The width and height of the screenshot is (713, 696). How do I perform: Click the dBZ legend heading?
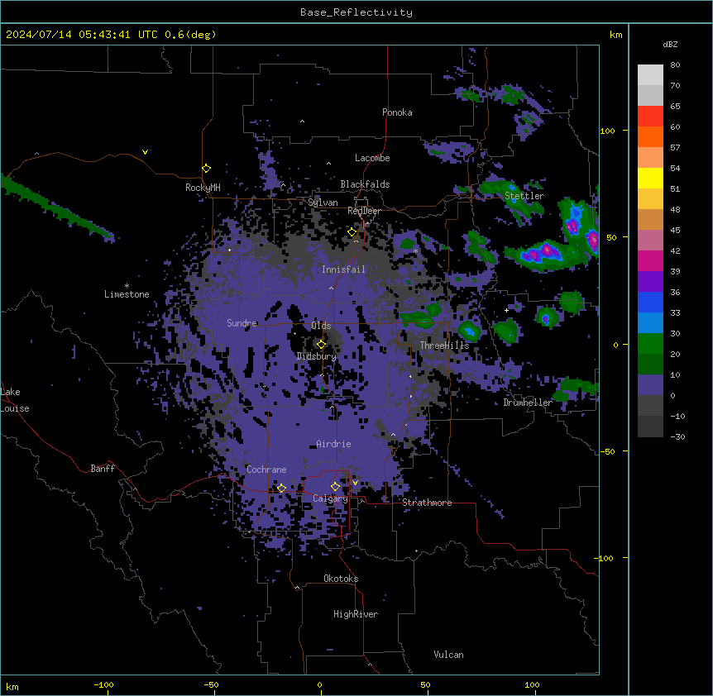(x=670, y=44)
